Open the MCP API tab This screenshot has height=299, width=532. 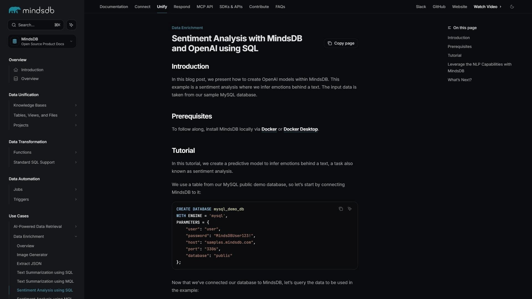(x=205, y=7)
